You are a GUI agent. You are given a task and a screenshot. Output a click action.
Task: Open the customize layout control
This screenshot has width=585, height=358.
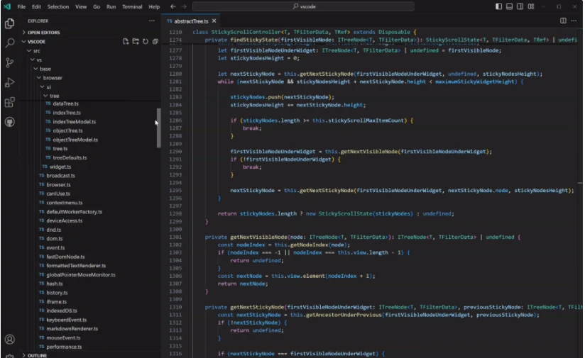[x=531, y=6]
